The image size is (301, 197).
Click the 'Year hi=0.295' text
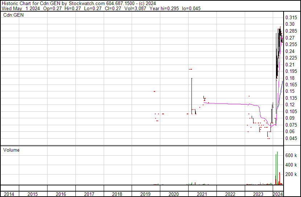coord(164,8)
